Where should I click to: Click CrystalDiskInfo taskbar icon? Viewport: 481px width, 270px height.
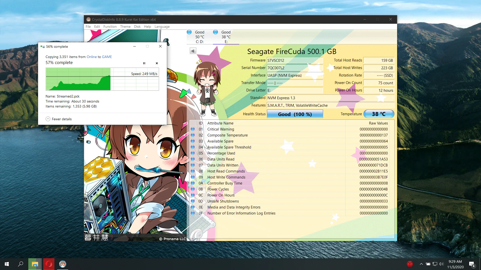(x=63, y=264)
